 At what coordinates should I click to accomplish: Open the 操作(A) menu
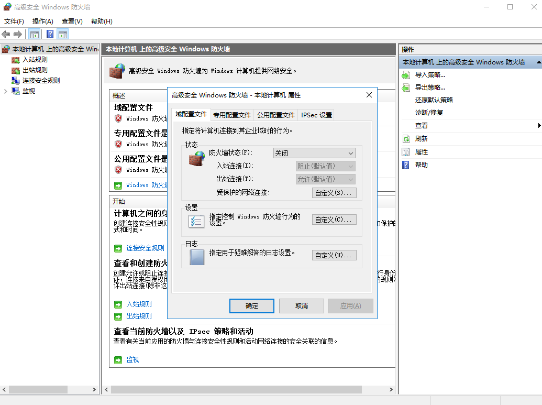tap(42, 21)
